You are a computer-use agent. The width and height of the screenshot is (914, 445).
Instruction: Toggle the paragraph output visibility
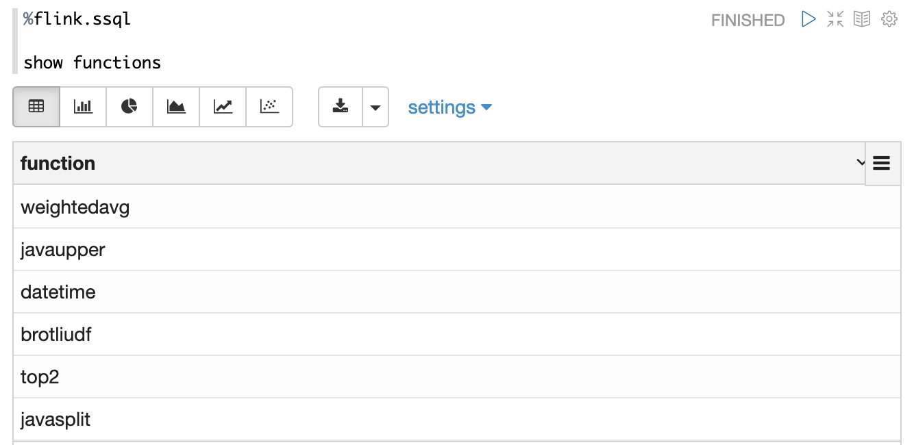[x=862, y=19]
